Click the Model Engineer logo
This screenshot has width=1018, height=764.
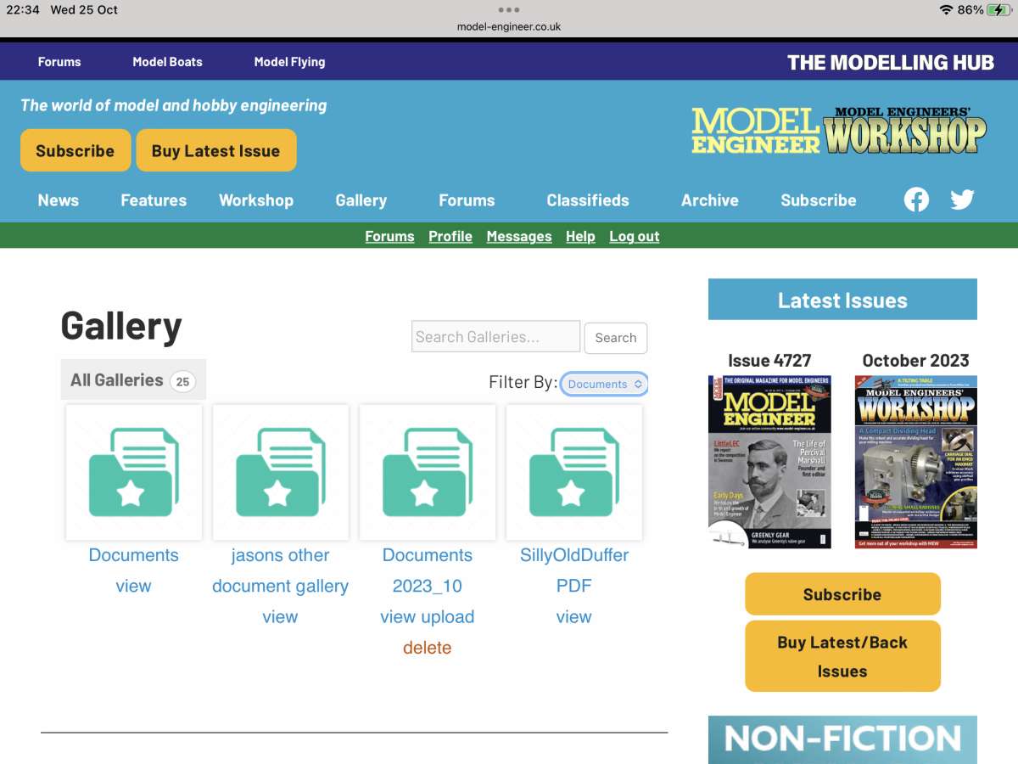click(x=755, y=131)
